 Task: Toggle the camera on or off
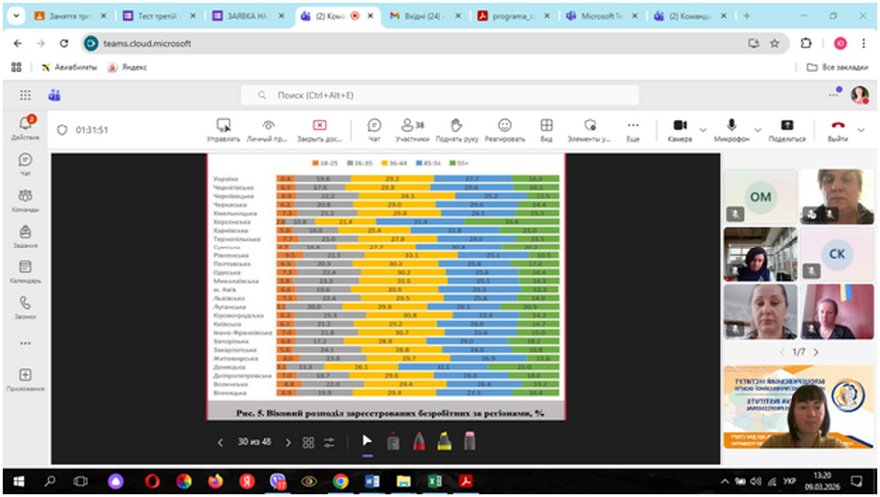pyautogui.click(x=680, y=130)
